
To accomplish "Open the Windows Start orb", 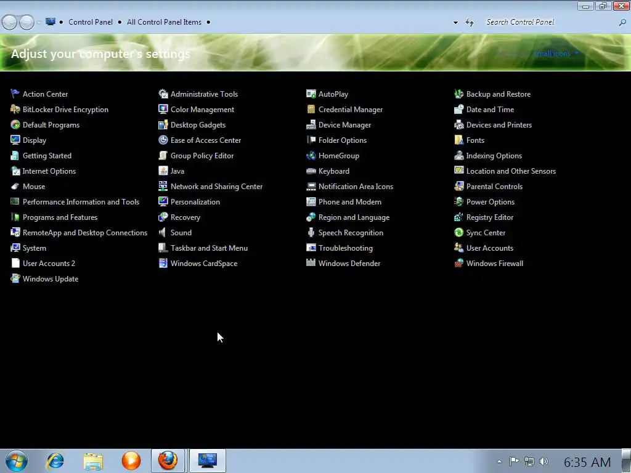I will click(x=17, y=461).
